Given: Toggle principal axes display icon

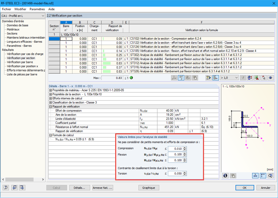Looking at the screenshot, I should (263, 175).
